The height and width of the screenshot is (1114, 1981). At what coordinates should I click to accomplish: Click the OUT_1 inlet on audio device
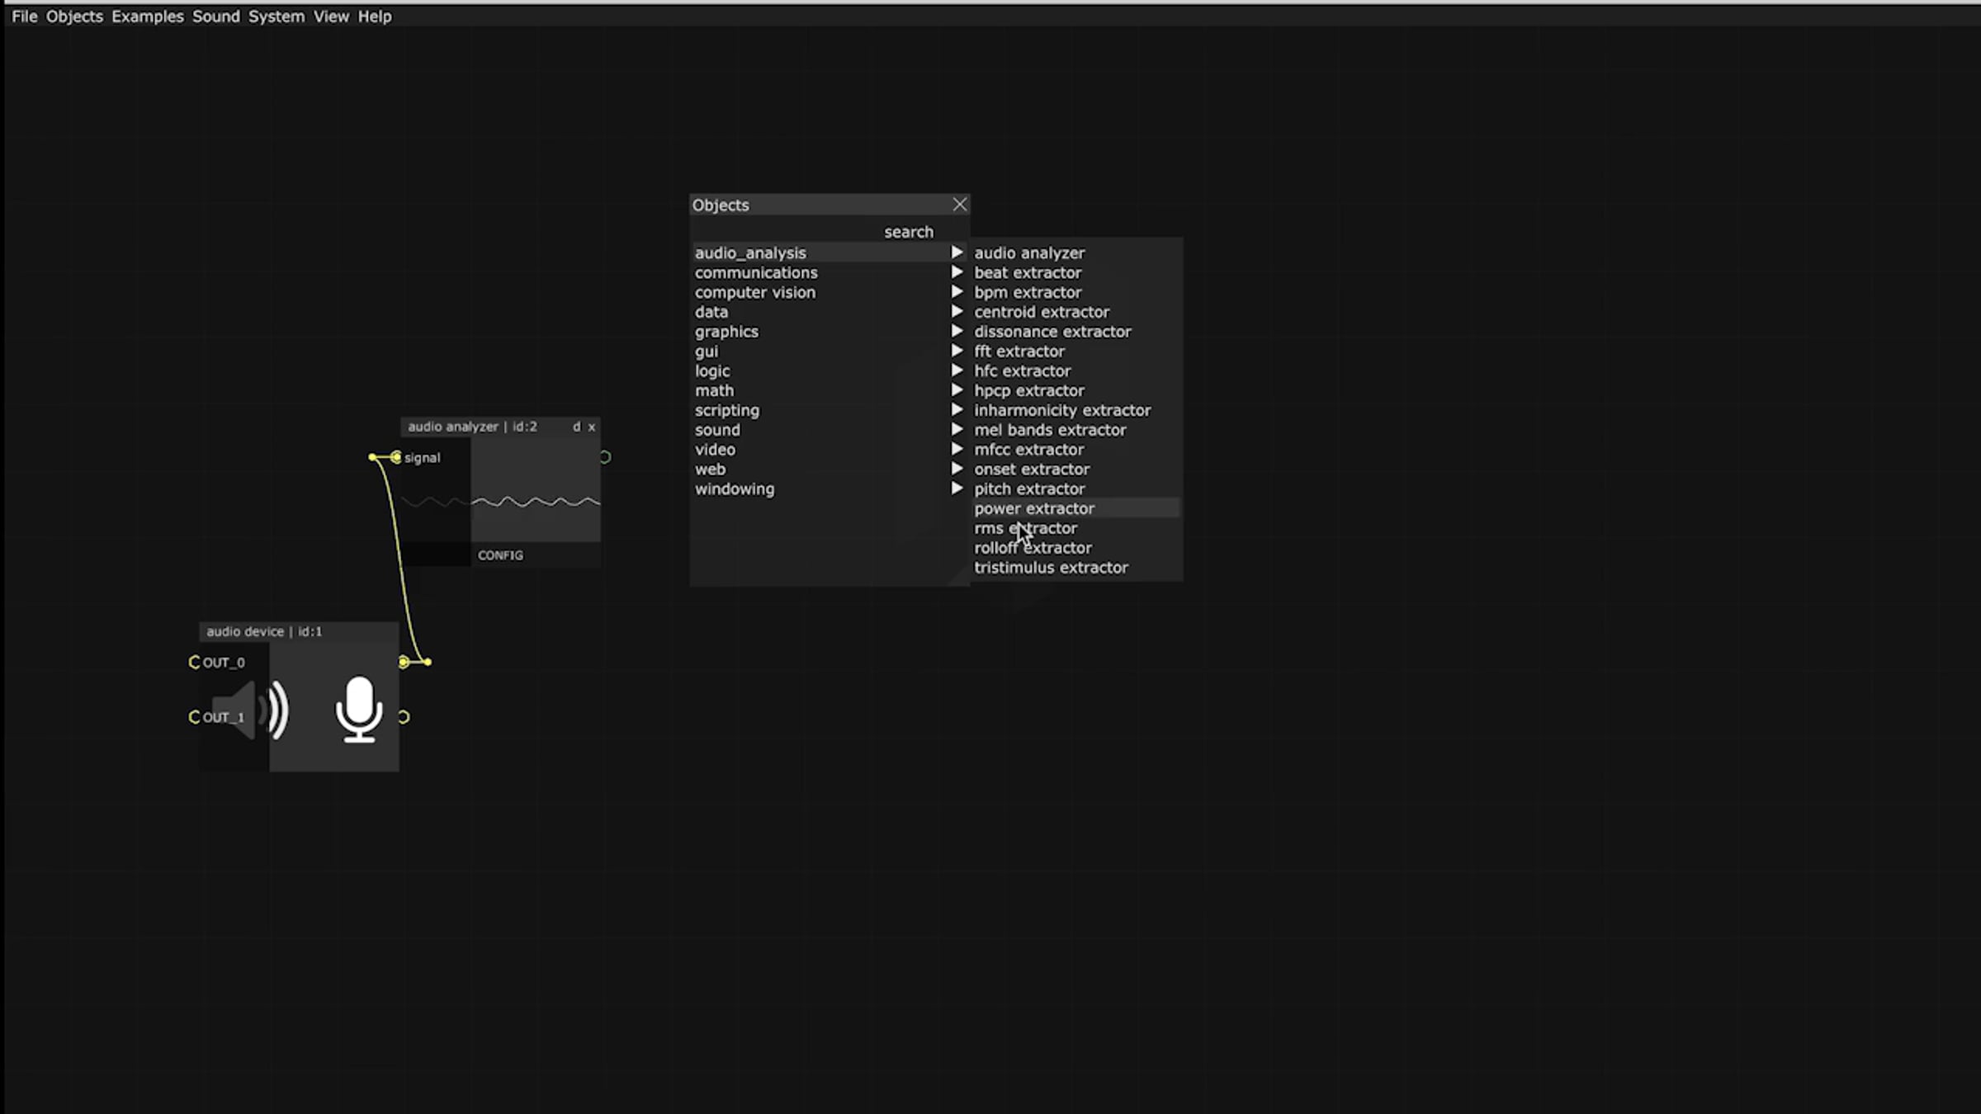(x=195, y=717)
